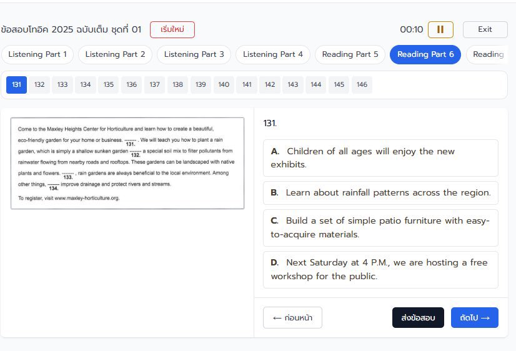
Task: Switch to Listening Part 4 tab
Action: coord(273,54)
